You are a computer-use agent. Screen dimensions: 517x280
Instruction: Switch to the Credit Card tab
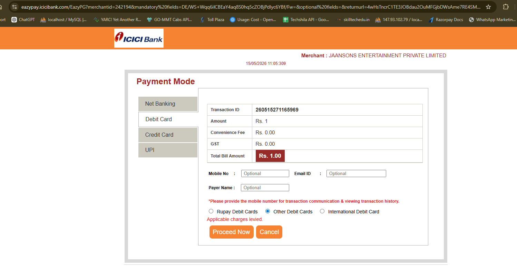pyautogui.click(x=168, y=135)
